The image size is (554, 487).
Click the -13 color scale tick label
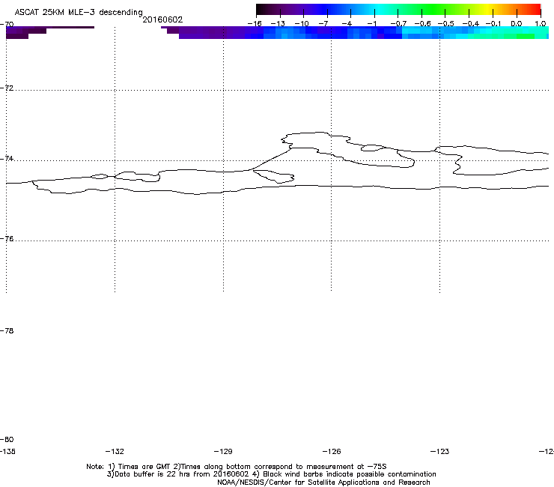(278, 24)
